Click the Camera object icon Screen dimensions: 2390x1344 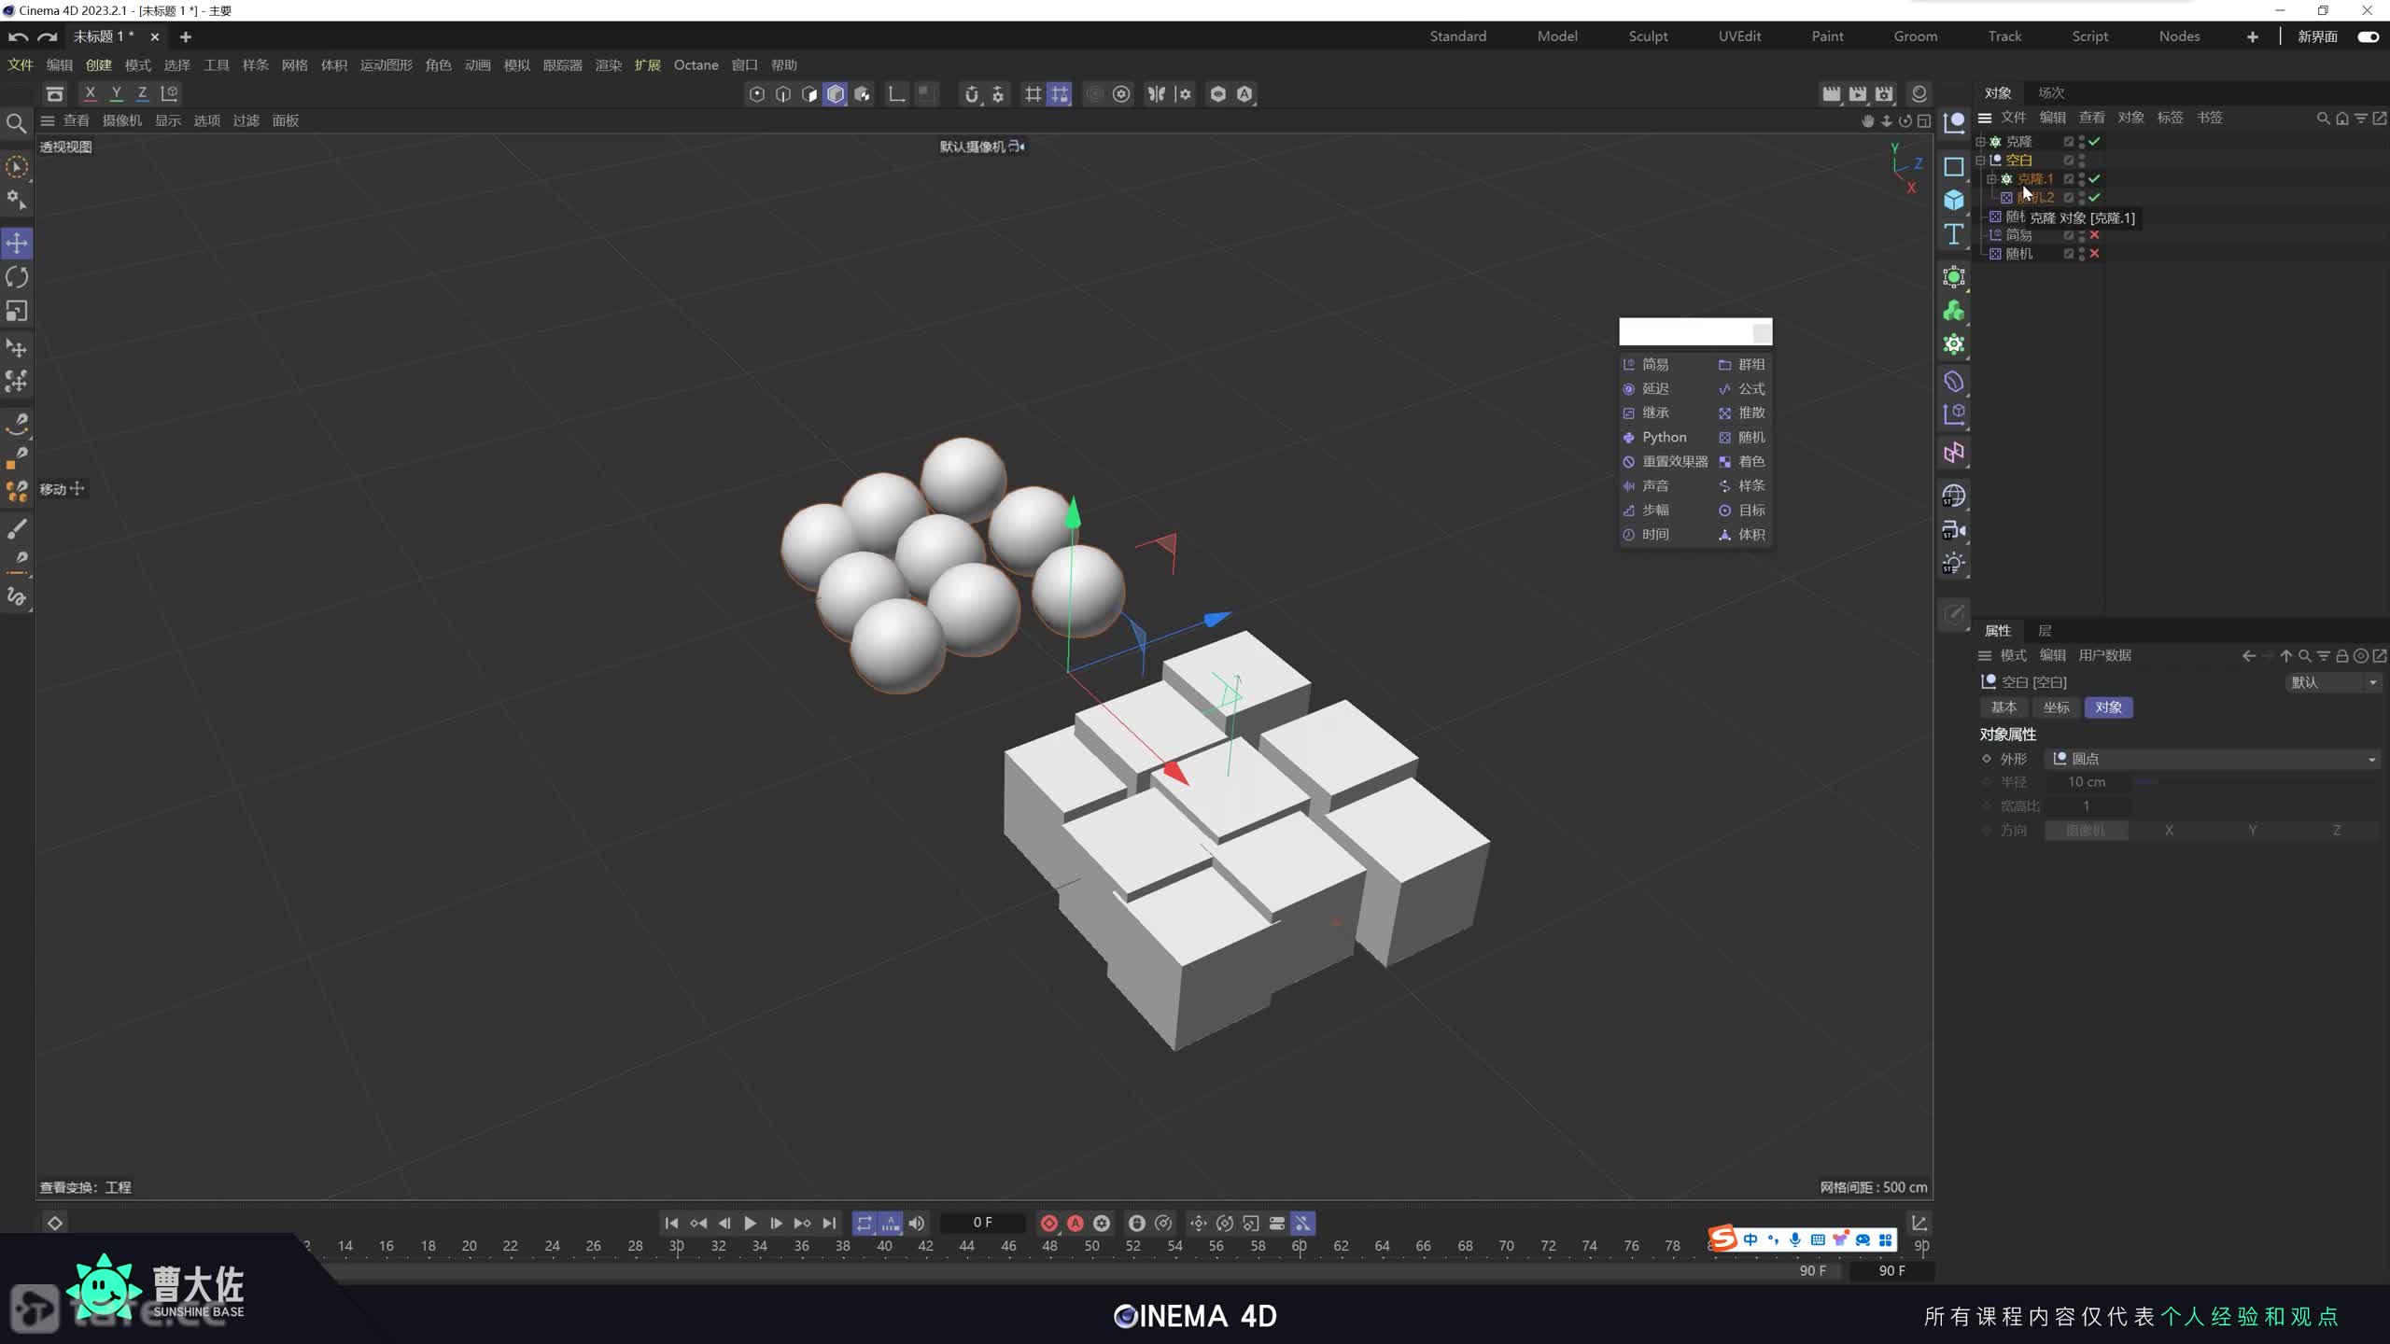tap(1954, 530)
